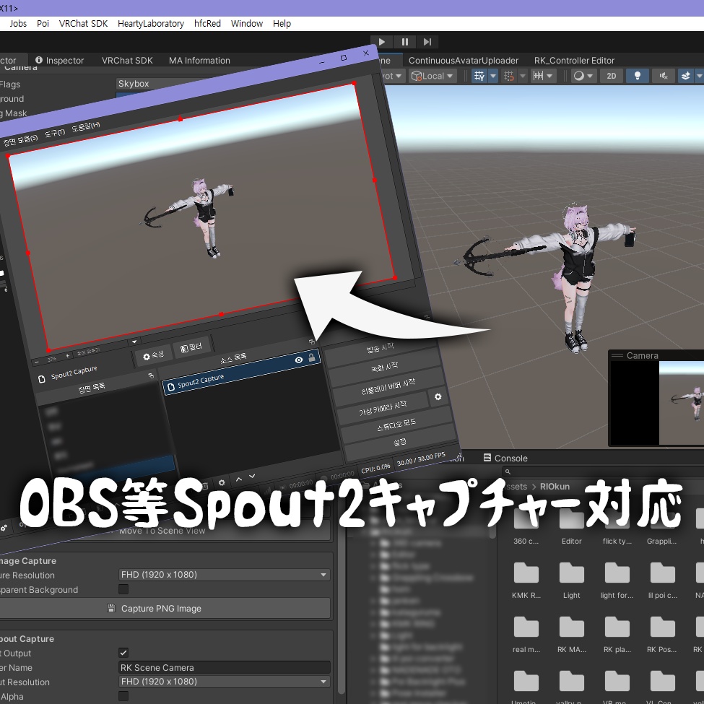Viewport: 704px width, 704px height.
Task: Click OBS 설정 settings button
Action: 399,442
